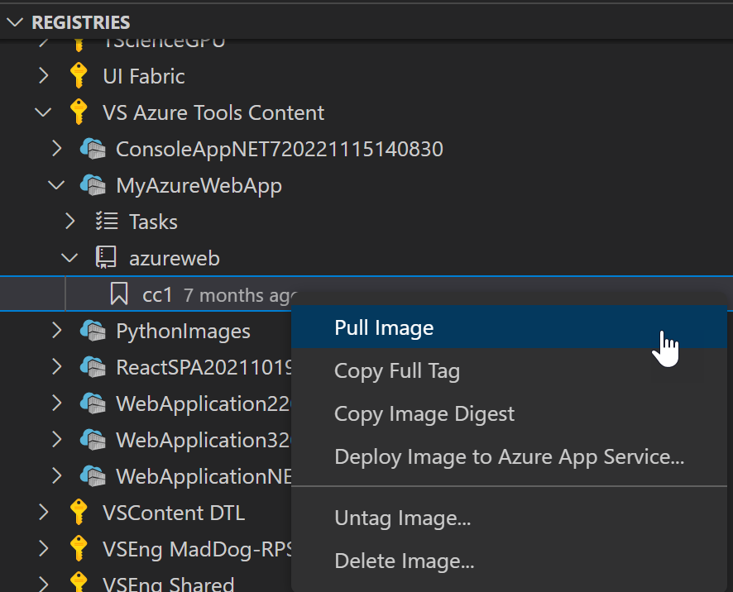Click Delete Image to remove the image
The height and width of the screenshot is (592, 733).
tap(404, 561)
